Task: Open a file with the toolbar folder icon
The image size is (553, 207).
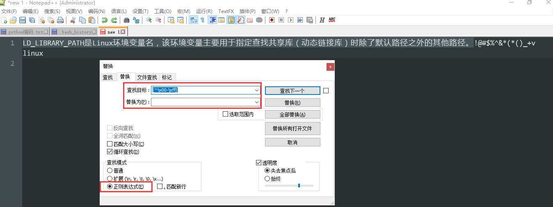Action: pos(13,20)
